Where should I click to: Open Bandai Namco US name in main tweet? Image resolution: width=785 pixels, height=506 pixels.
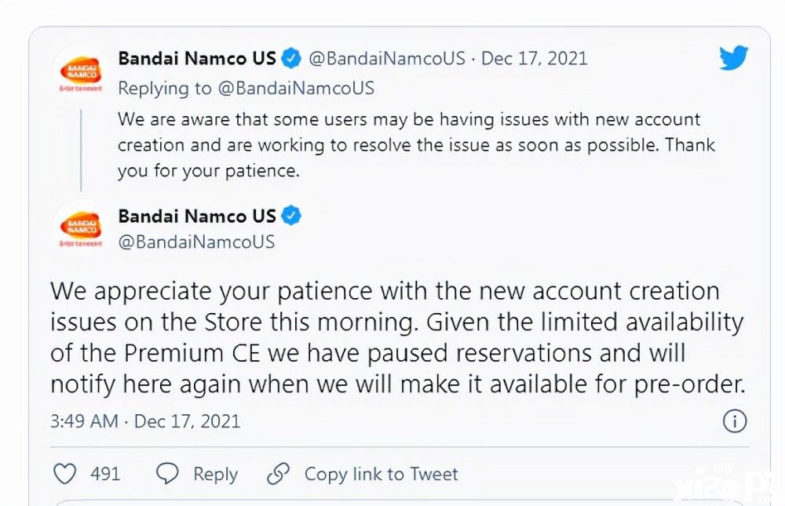pyautogui.click(x=197, y=217)
